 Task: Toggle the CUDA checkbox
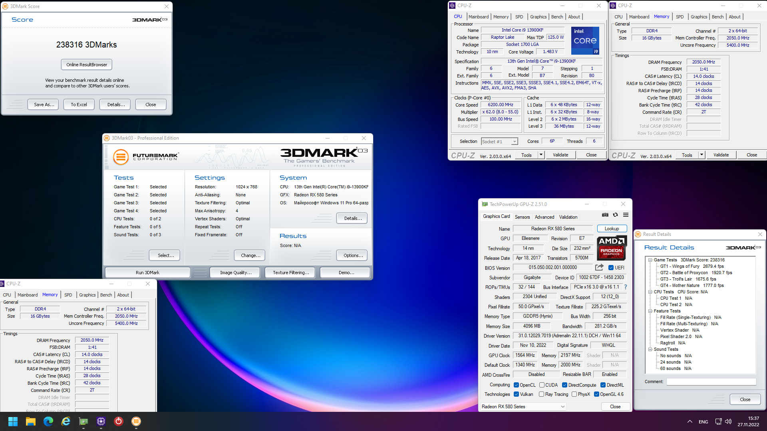(542, 385)
